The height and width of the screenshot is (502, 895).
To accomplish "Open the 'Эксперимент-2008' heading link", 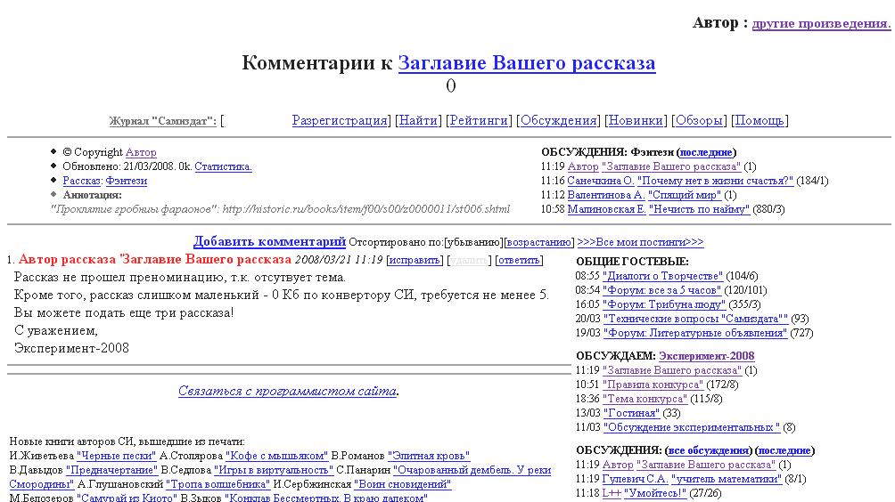I will (706, 356).
